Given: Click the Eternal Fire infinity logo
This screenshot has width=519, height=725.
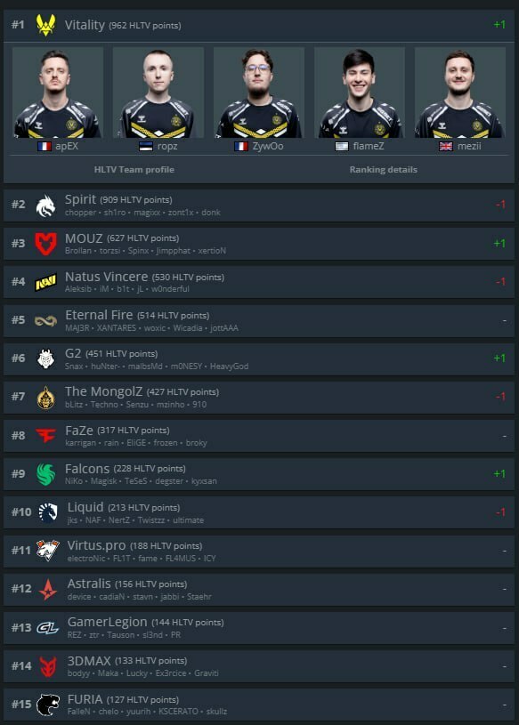Looking at the screenshot, I should point(45,320).
